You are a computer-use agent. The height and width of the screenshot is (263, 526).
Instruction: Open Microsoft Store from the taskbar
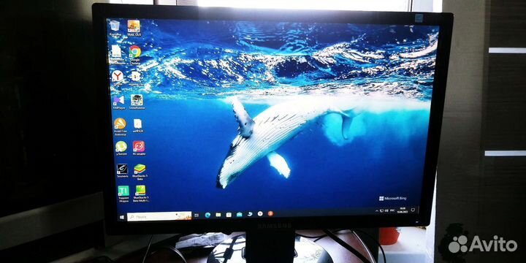click(229, 215)
